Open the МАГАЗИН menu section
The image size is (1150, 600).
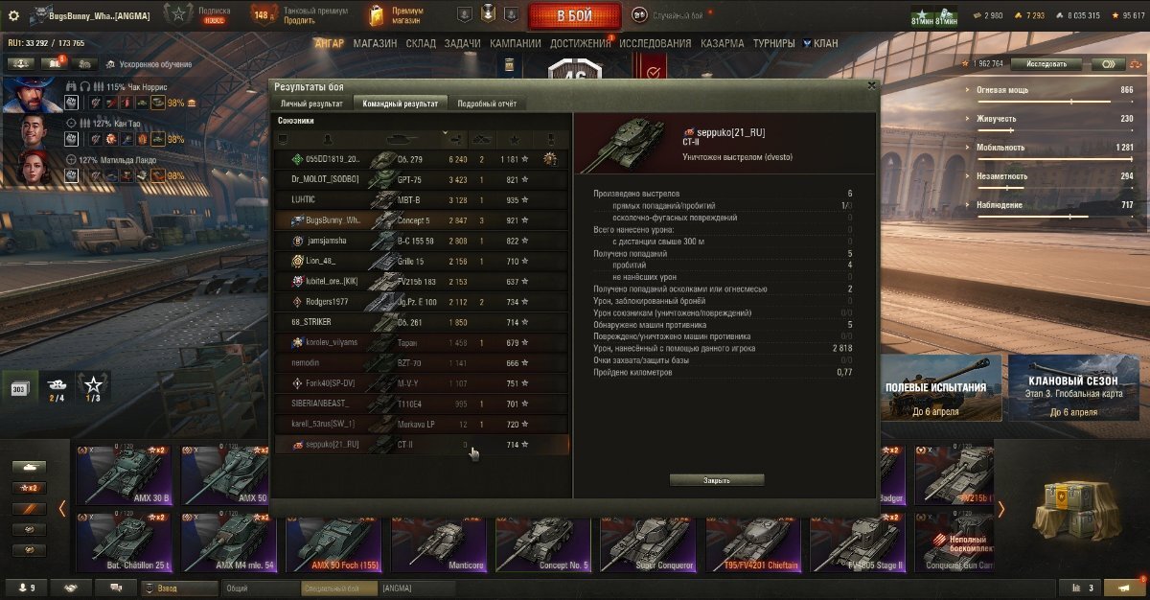pos(375,43)
